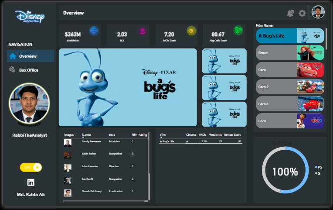Go to Box Office navigation page
This screenshot has width=333, height=210.
[31, 70]
